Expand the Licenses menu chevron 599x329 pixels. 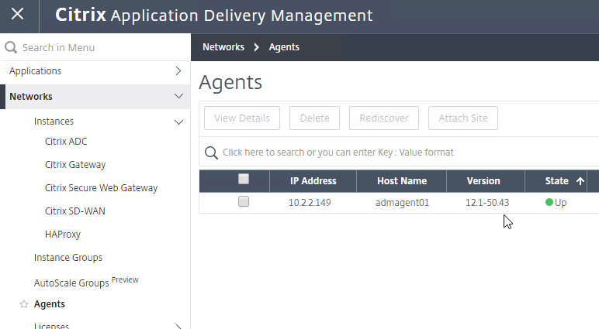[178, 326]
